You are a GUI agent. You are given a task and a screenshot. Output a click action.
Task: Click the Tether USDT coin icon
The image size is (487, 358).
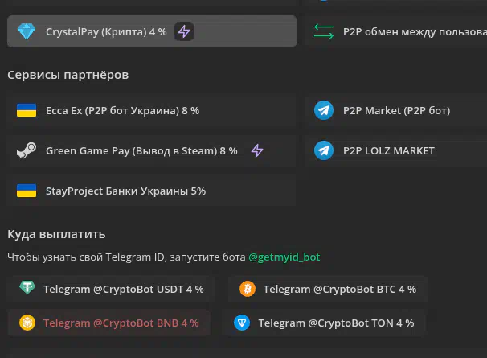point(27,288)
